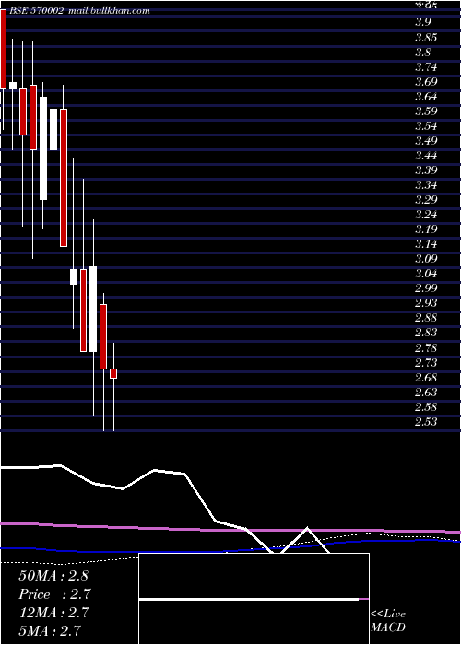
Task: Select the 3.39 price label
Action: click(x=426, y=170)
